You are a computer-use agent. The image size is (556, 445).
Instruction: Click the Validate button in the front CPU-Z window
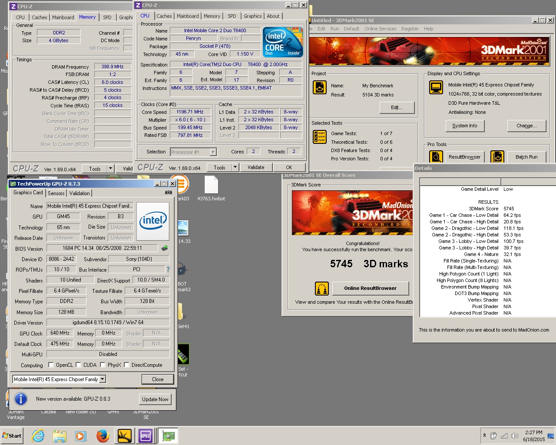[x=256, y=167]
